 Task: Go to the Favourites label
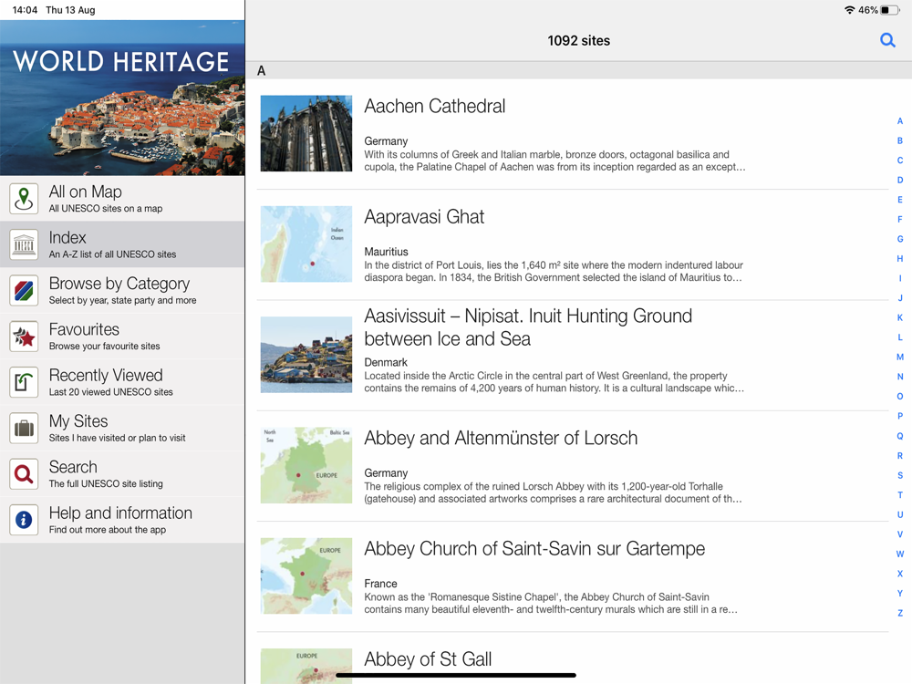coord(84,329)
